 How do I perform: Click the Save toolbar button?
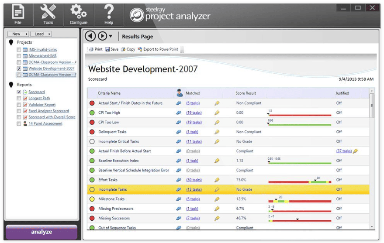tap(112, 49)
